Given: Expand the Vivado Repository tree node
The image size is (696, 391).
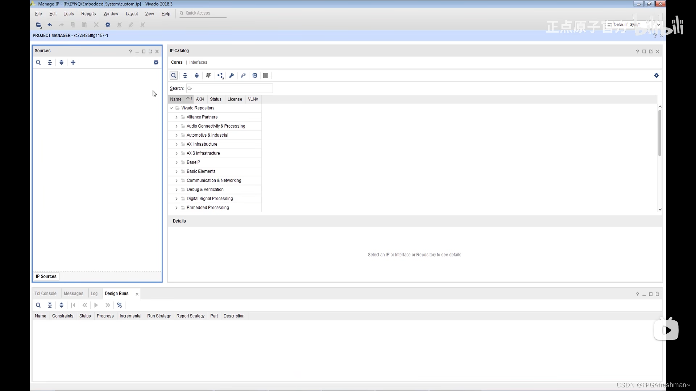Looking at the screenshot, I should point(171,108).
